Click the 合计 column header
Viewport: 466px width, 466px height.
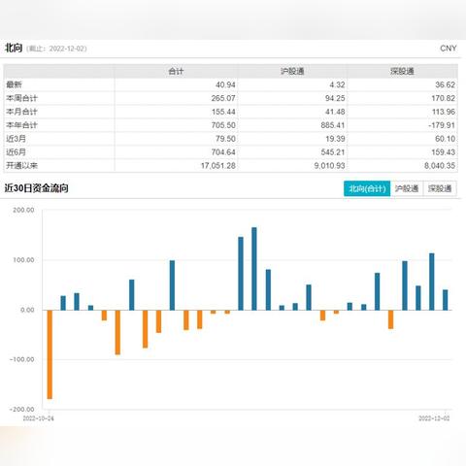click(176, 71)
